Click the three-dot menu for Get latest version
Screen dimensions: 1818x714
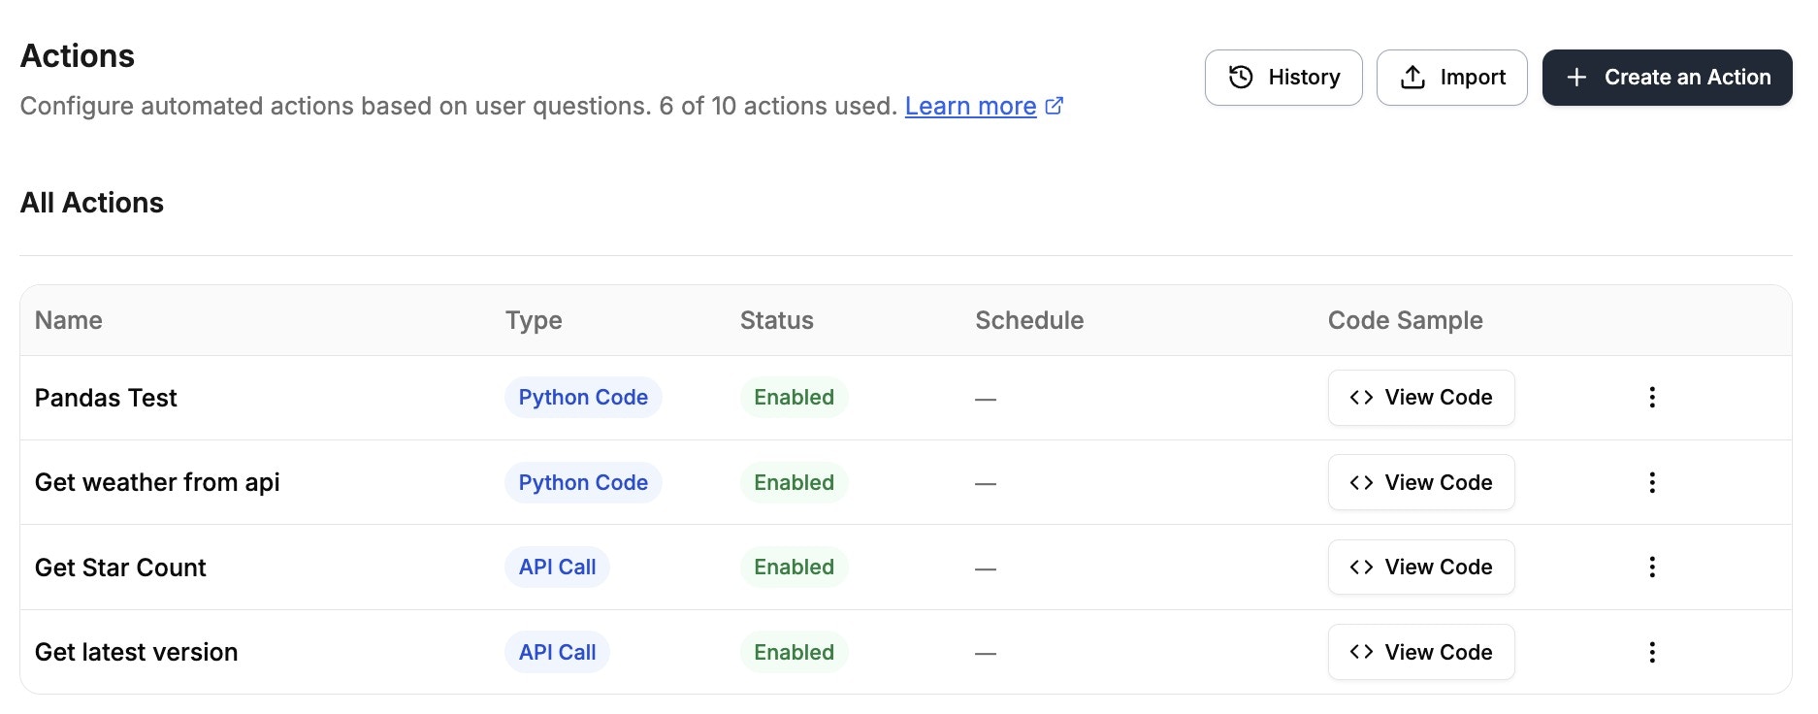[x=1652, y=652]
